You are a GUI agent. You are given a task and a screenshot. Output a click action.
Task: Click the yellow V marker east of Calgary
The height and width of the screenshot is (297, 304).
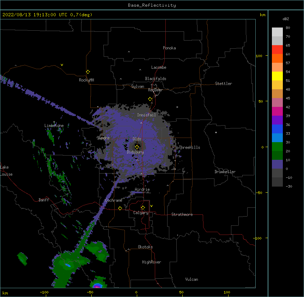[151, 206]
